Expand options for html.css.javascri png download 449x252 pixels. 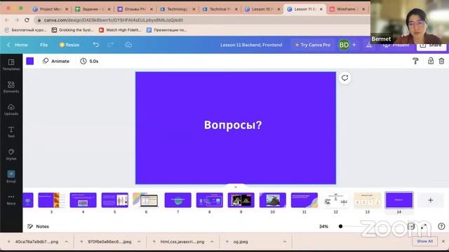pyautogui.click(x=212, y=241)
